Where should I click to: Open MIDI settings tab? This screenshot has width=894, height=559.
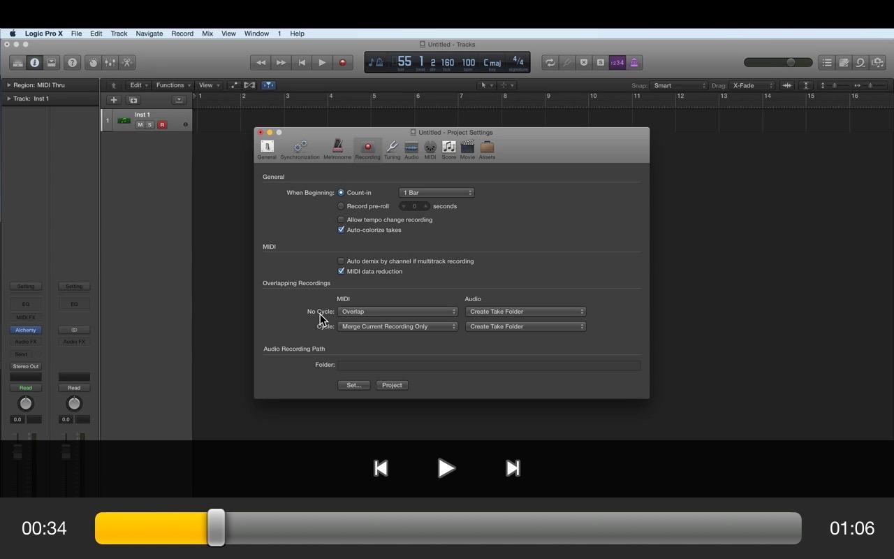point(430,150)
